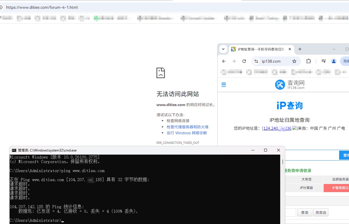Reload the ip138.com page
The image size is (349, 224).
click(x=244, y=61)
